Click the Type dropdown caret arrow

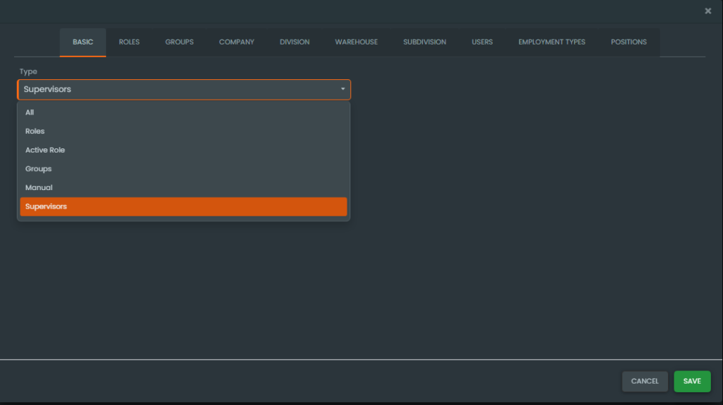342,90
